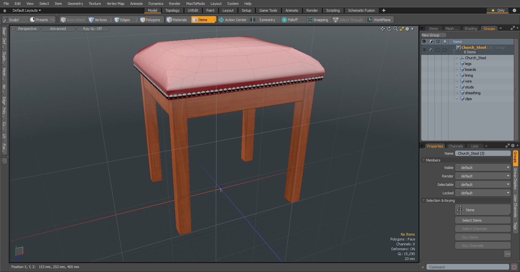520x272 pixels.
Task: Click the Advanced shading style button
Action: click(x=58, y=29)
